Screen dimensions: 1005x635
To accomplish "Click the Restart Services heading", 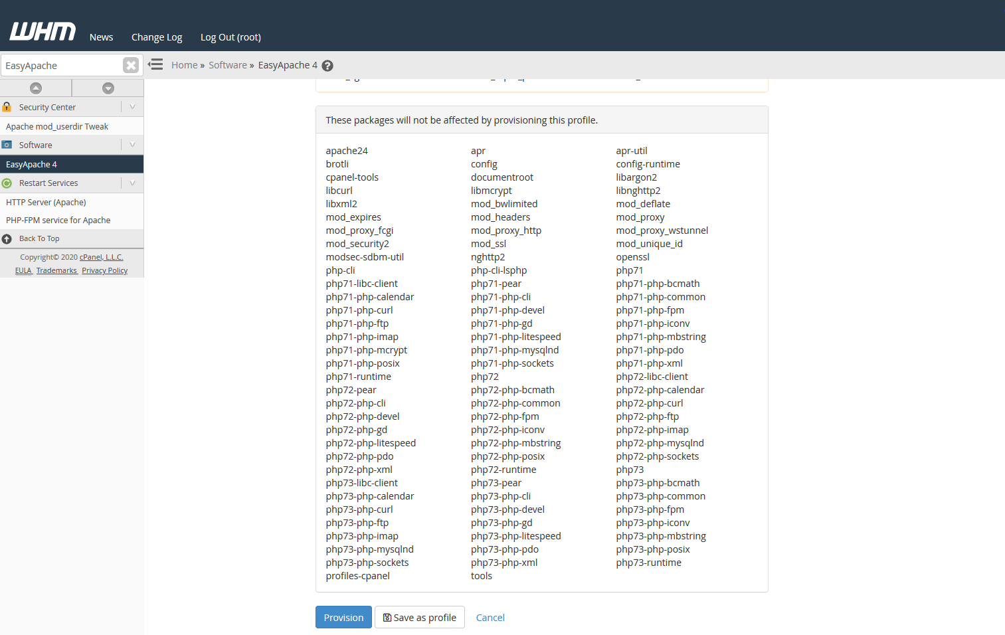I will (48, 183).
